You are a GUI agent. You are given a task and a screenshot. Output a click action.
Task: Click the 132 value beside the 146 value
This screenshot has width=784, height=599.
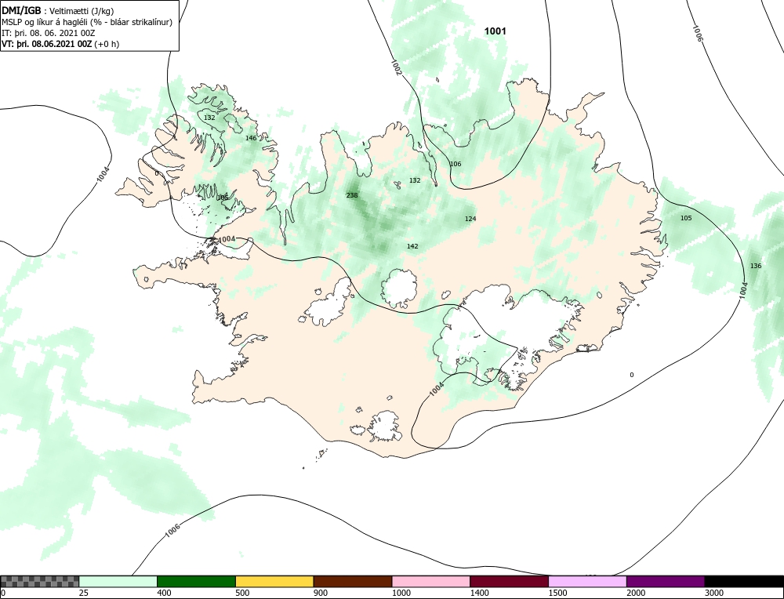(x=209, y=118)
